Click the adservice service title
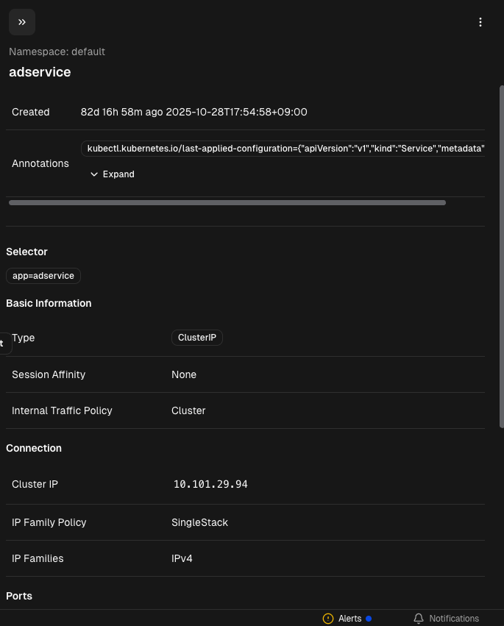 tap(40, 72)
